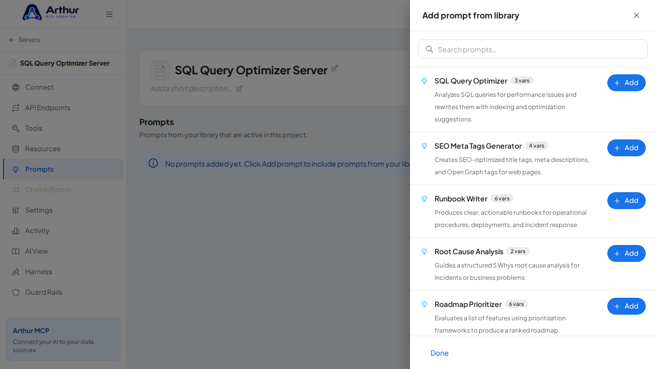Image resolution: width=656 pixels, height=369 pixels.
Task: Open AI View in the sidebar
Action: (x=63, y=251)
